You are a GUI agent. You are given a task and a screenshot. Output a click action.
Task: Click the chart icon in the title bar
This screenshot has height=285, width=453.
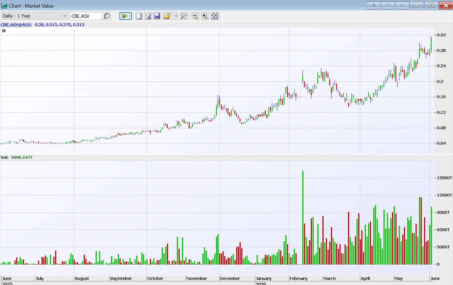tap(5, 6)
